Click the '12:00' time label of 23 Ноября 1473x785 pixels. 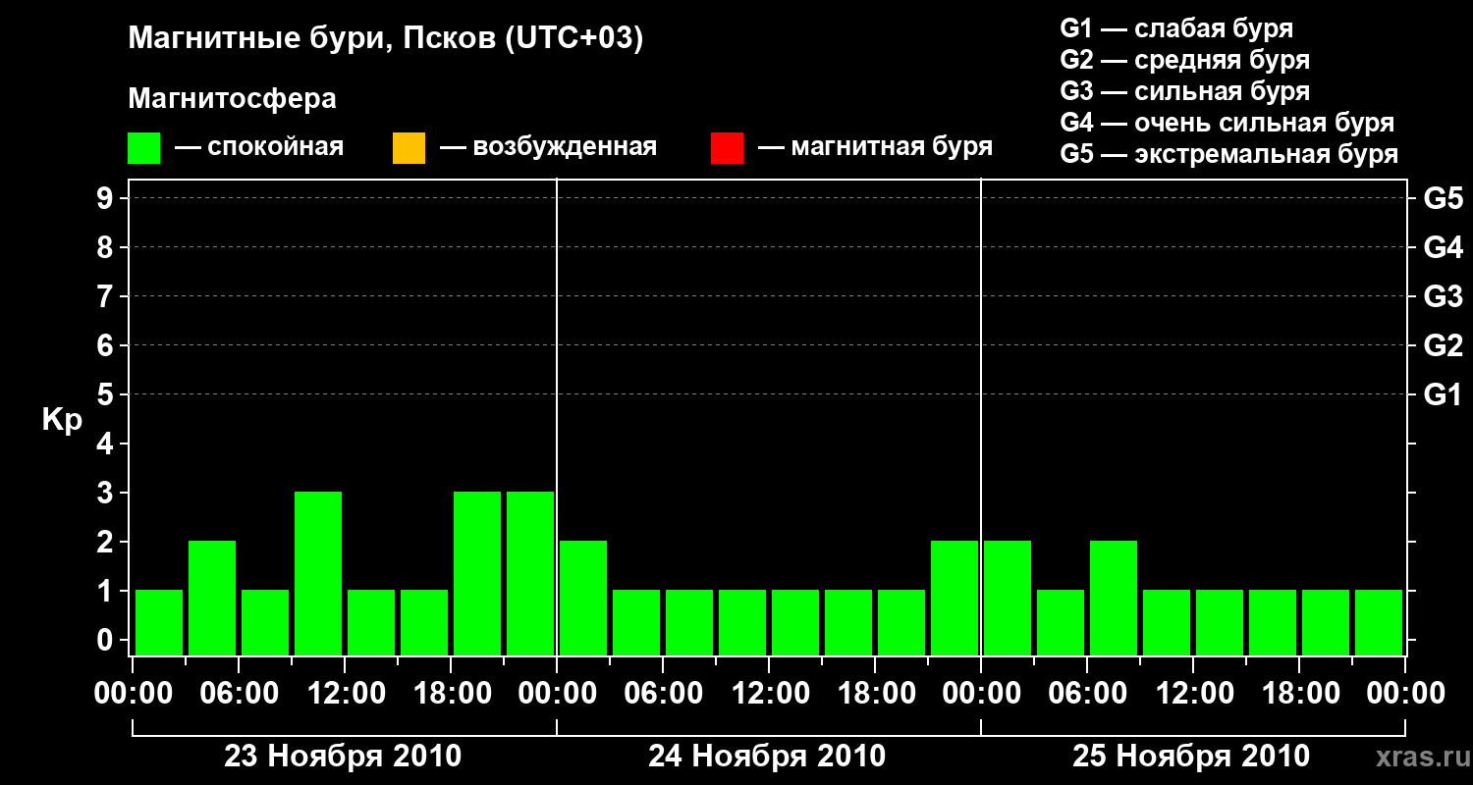coord(345,694)
